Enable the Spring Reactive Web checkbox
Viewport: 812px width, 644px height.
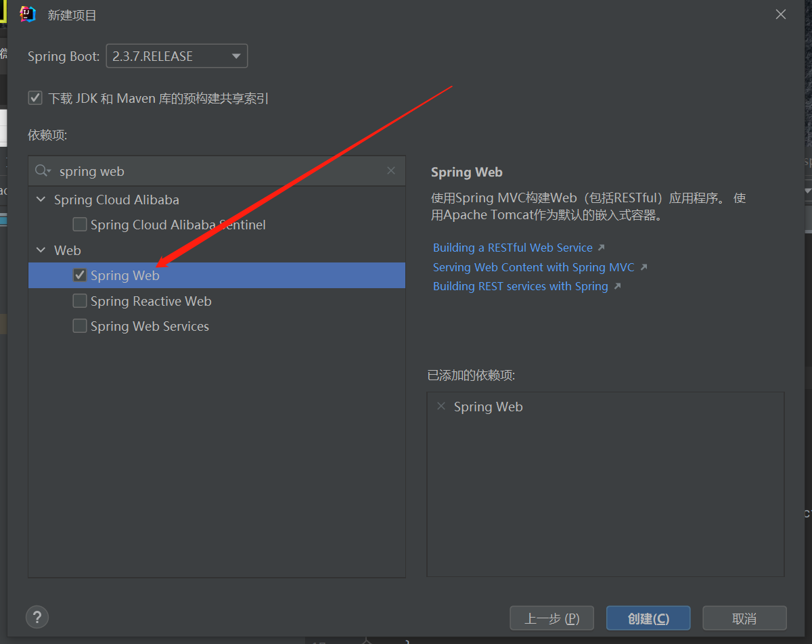[80, 301]
